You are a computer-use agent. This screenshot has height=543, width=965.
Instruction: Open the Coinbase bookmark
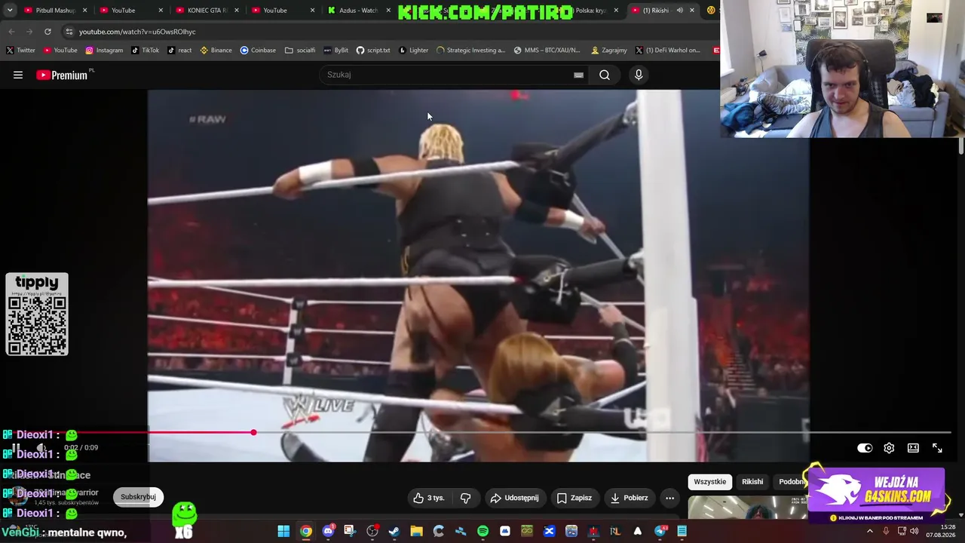(258, 51)
